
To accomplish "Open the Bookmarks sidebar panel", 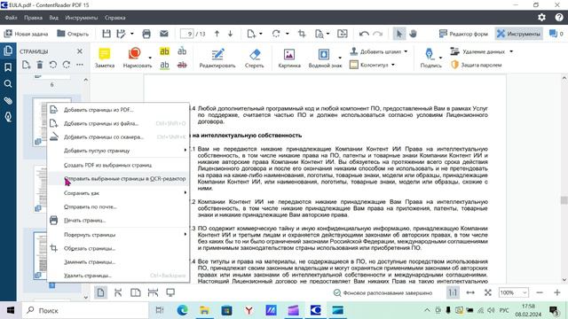I will [x=8, y=67].
